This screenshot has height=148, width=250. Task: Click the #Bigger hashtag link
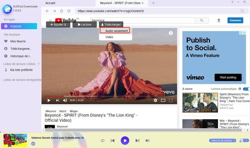pos(74,111)
